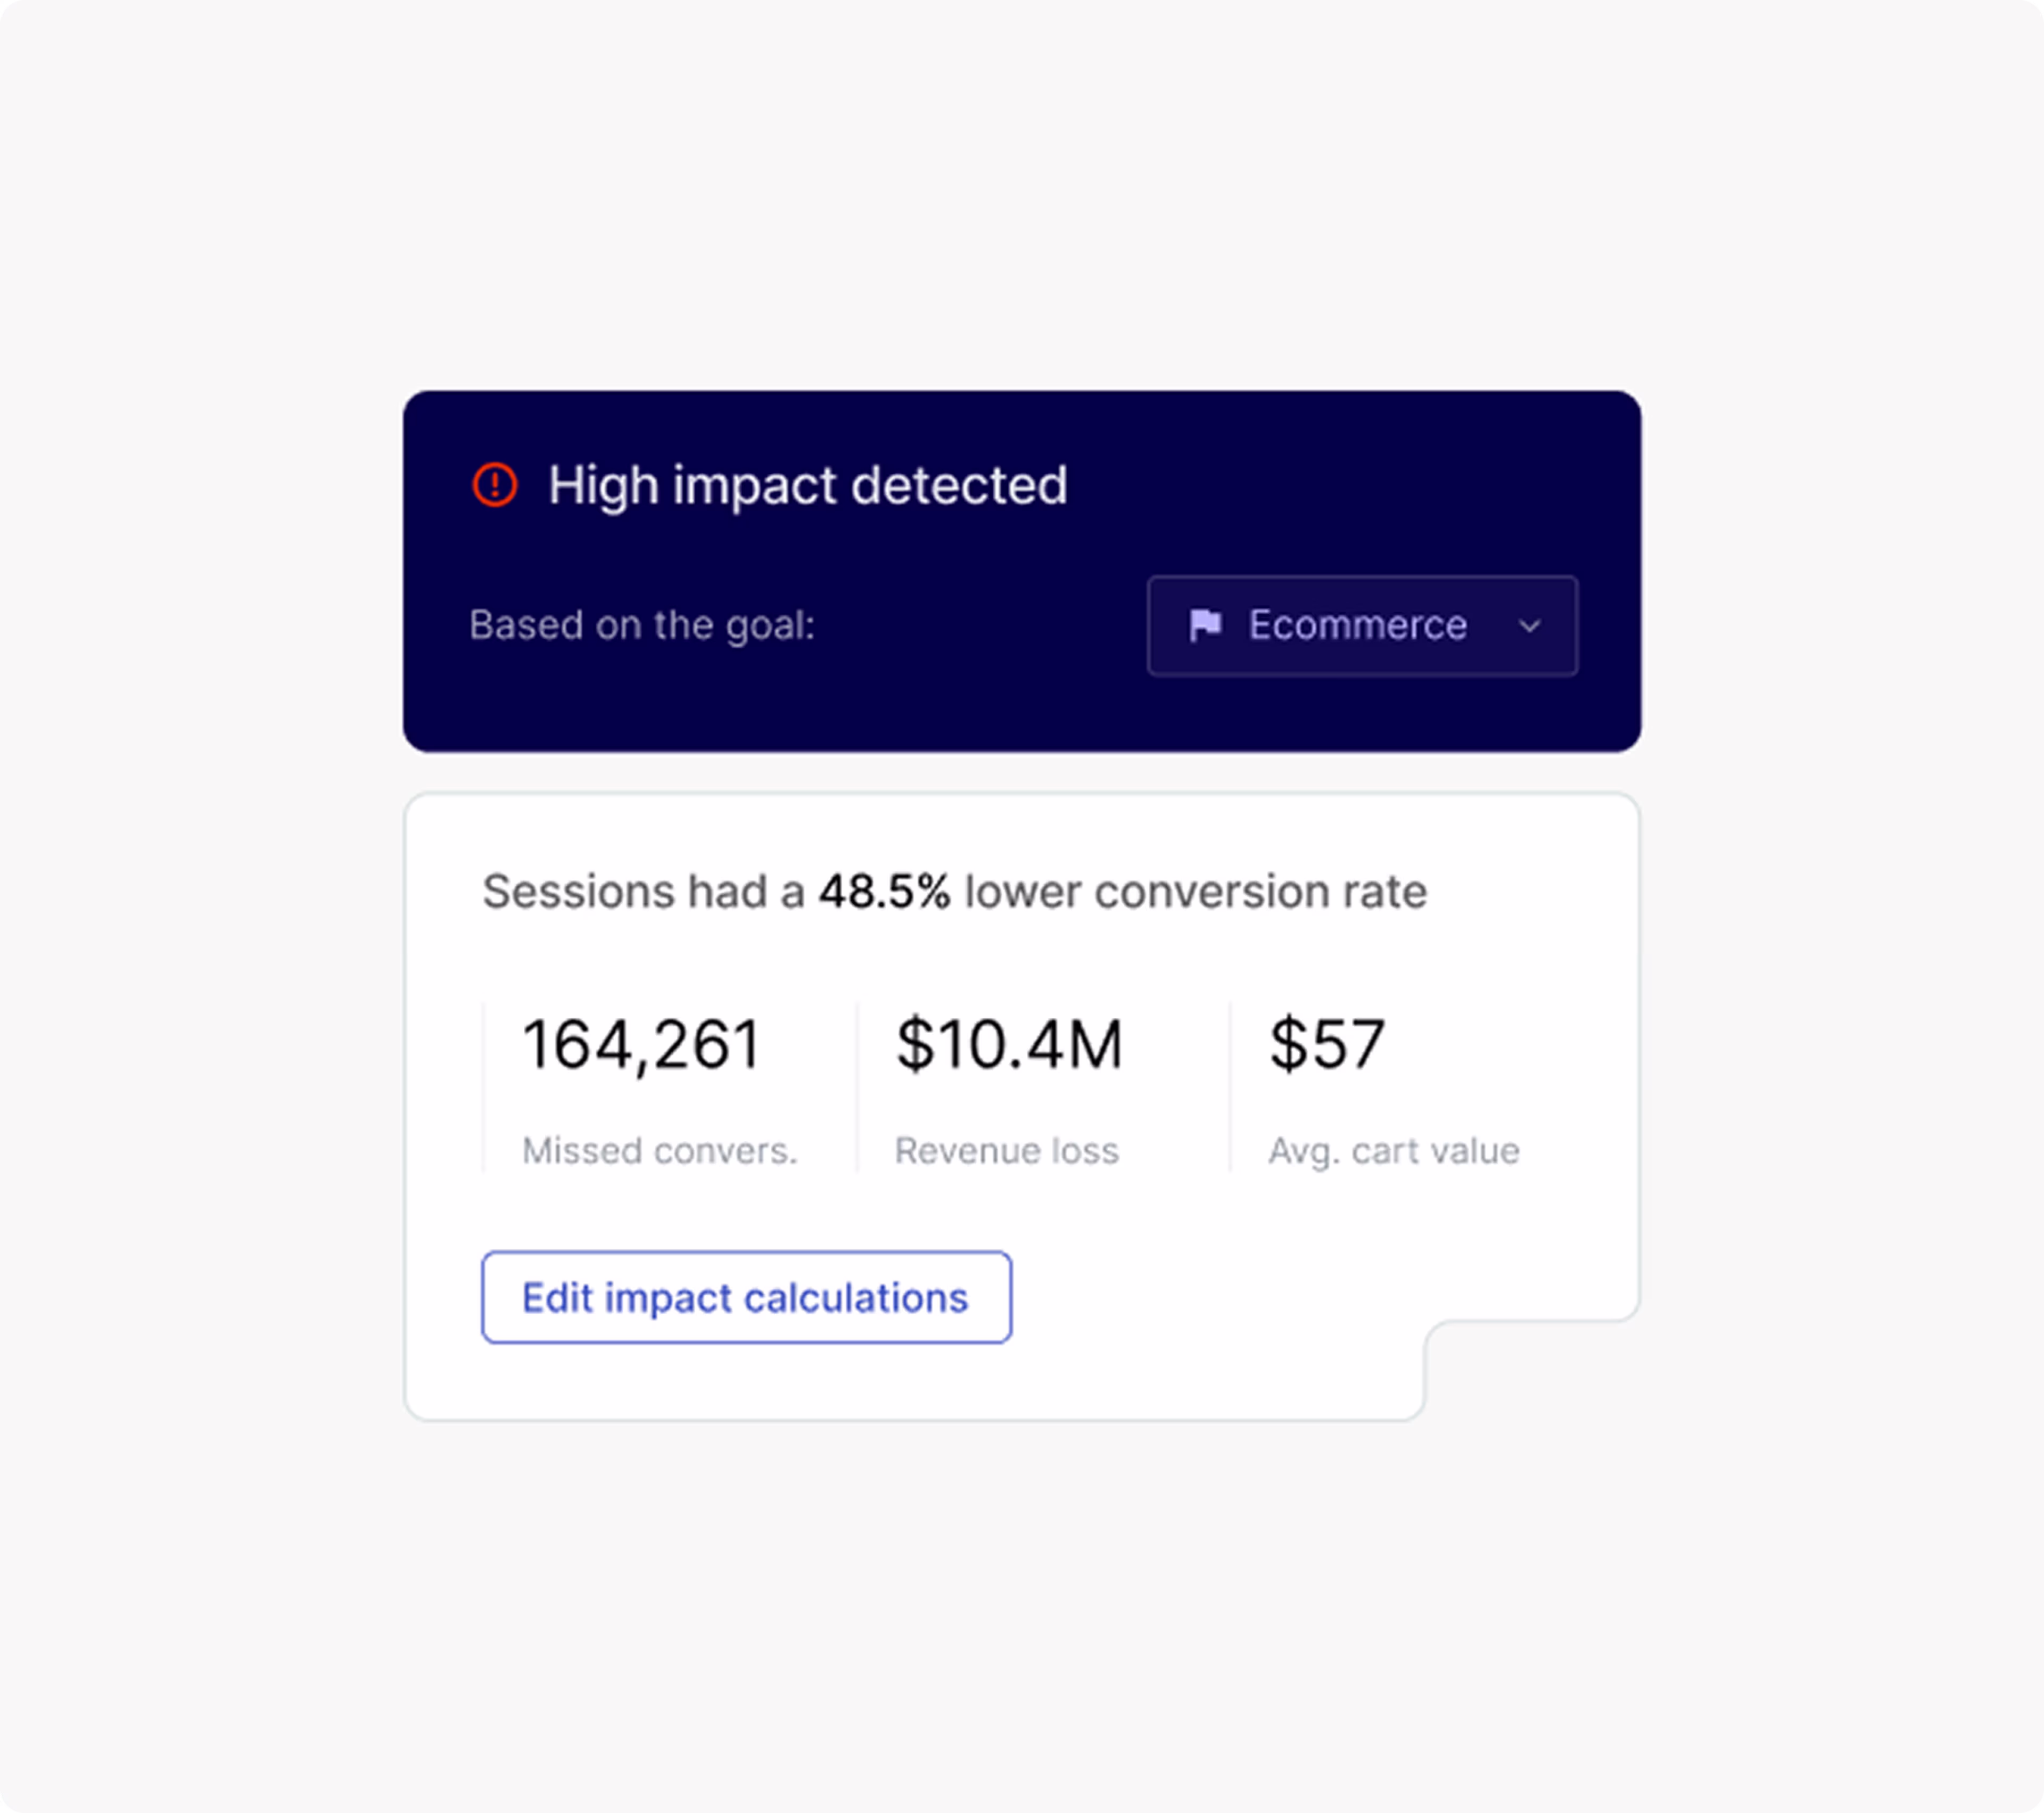
Task: Click the chevron next to Ecommerce
Action: click(x=1529, y=626)
